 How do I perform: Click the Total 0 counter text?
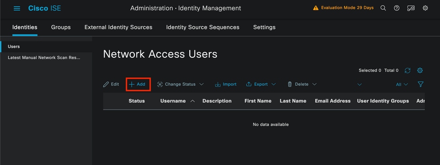(x=391, y=71)
